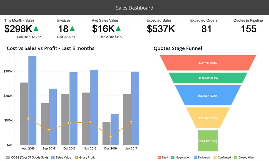This screenshot has height=161, width=269.
Task: Click the green up-arrow beside $298K sales
Action: [x=36, y=28]
